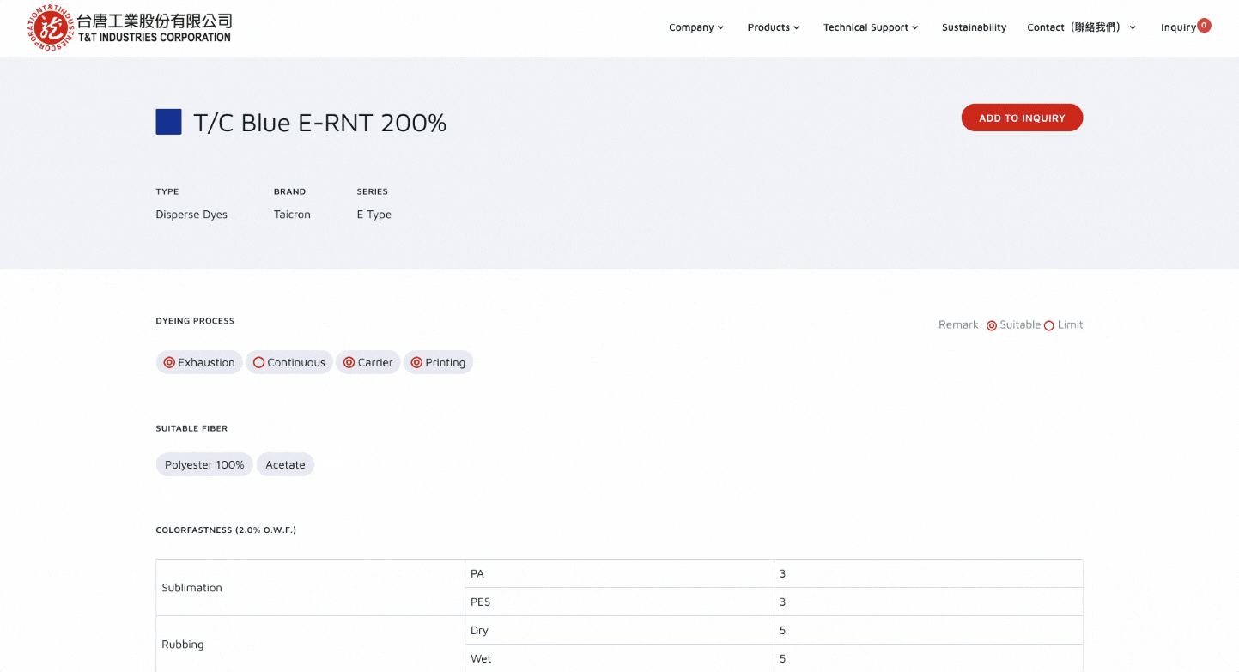Image resolution: width=1239 pixels, height=672 pixels.
Task: Click the Continuous limit circle icon
Action: (258, 362)
